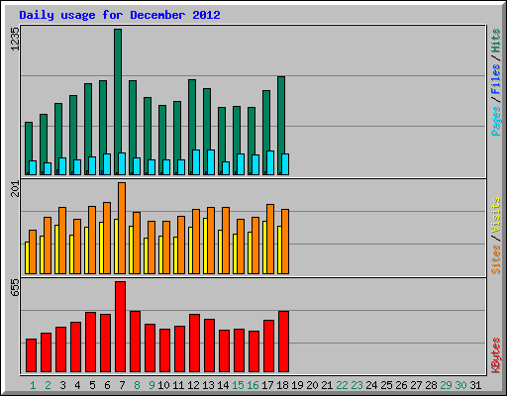Select day 22 on the x-axis
Viewport: 507px width, 396px height.
click(x=342, y=385)
